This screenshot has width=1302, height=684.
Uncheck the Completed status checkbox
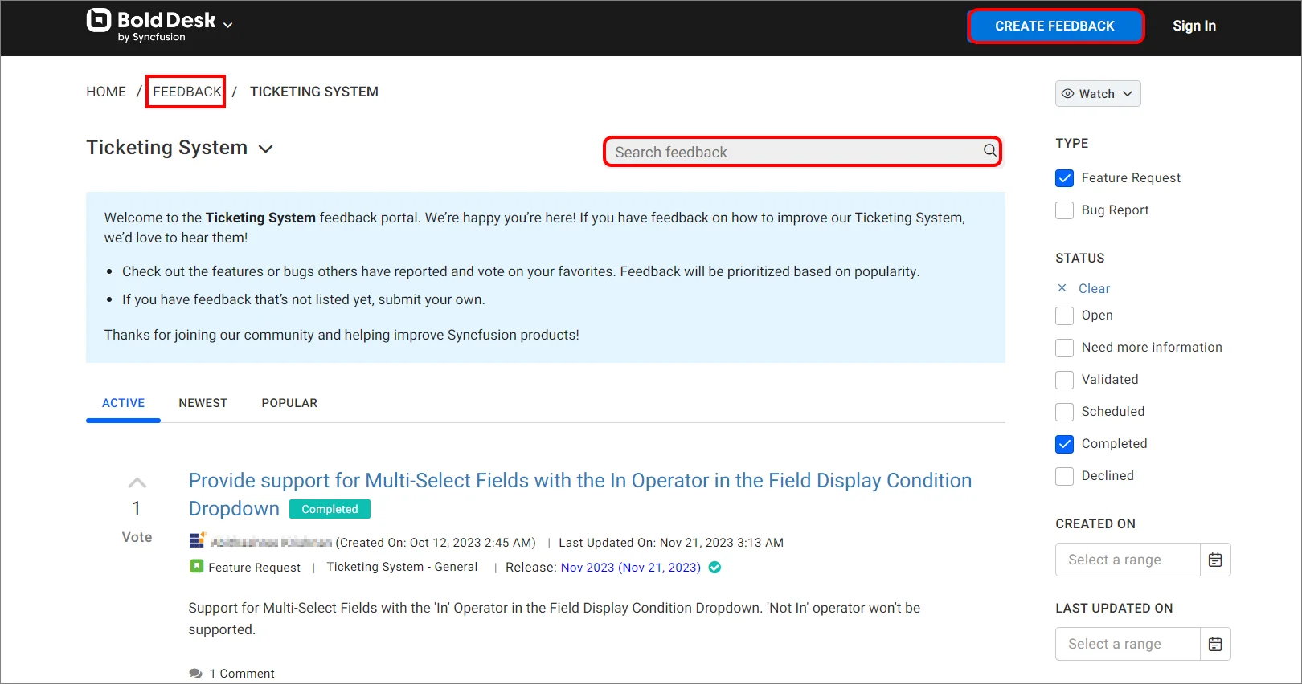(x=1065, y=444)
